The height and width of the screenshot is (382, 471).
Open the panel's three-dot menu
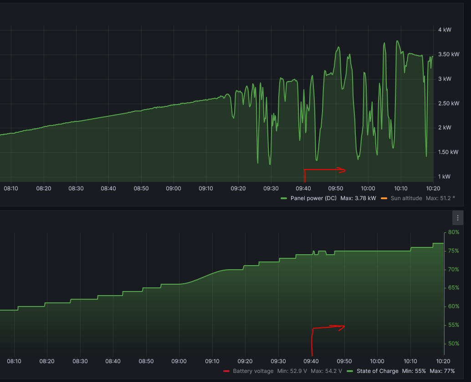point(457,218)
